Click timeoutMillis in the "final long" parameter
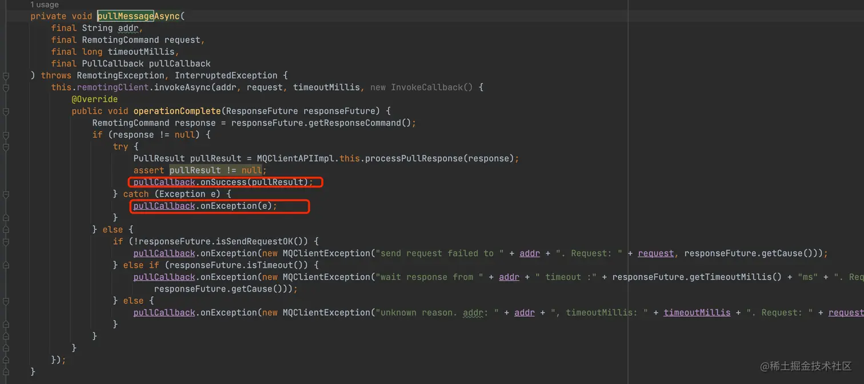The height and width of the screenshot is (384, 864). tap(141, 52)
